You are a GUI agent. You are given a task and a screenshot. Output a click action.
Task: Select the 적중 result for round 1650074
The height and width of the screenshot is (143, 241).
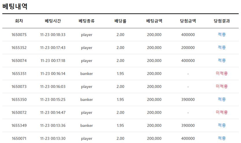222,61
